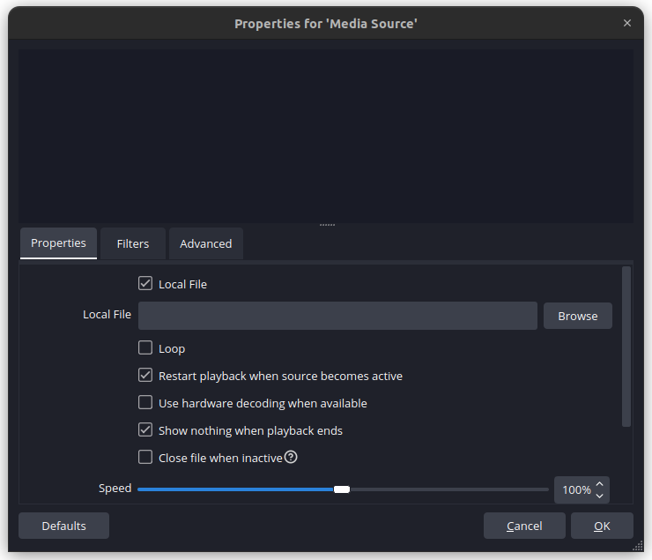Increase speed with the up arrow

(x=600, y=484)
